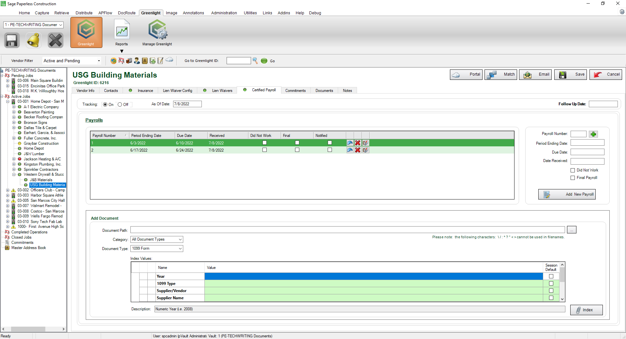Image resolution: width=626 pixels, height=339 pixels.
Task: Enable the Final Payroll checkbox
Action: click(x=573, y=178)
